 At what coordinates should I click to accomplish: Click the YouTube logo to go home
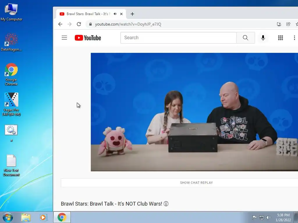[x=88, y=38]
